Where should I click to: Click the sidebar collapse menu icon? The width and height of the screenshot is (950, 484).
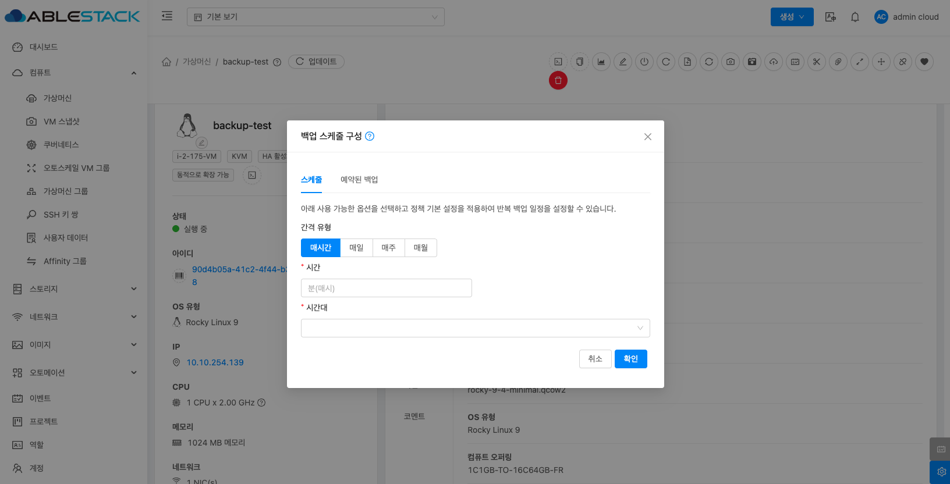tap(167, 16)
